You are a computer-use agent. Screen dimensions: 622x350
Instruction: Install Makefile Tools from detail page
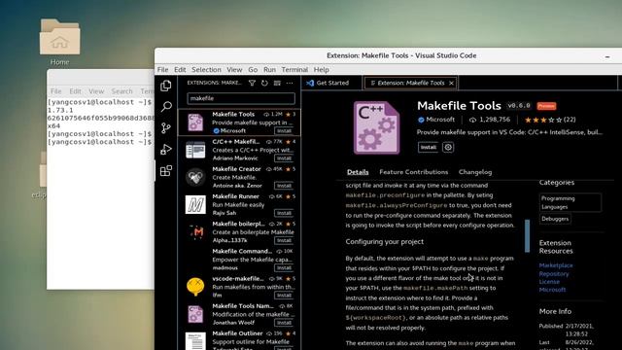coord(428,147)
